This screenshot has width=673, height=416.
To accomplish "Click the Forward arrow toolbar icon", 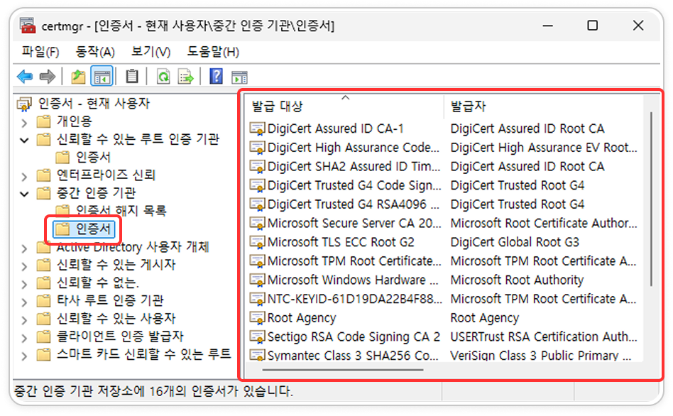I will (x=48, y=77).
